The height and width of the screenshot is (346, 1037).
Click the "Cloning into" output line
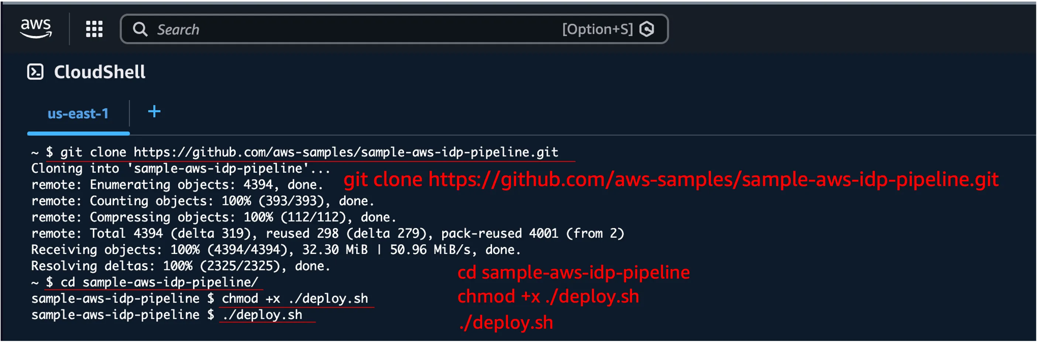tap(181, 168)
